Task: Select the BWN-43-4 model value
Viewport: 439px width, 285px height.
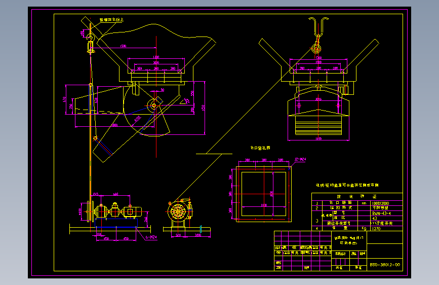Action: [x=381, y=213]
